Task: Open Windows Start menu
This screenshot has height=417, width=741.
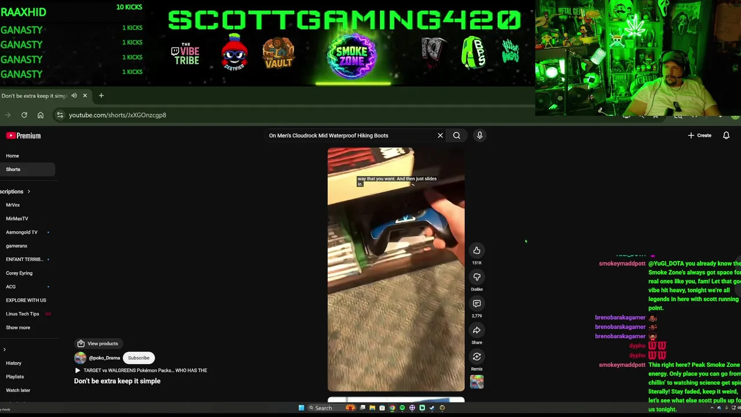Action: tap(301, 408)
